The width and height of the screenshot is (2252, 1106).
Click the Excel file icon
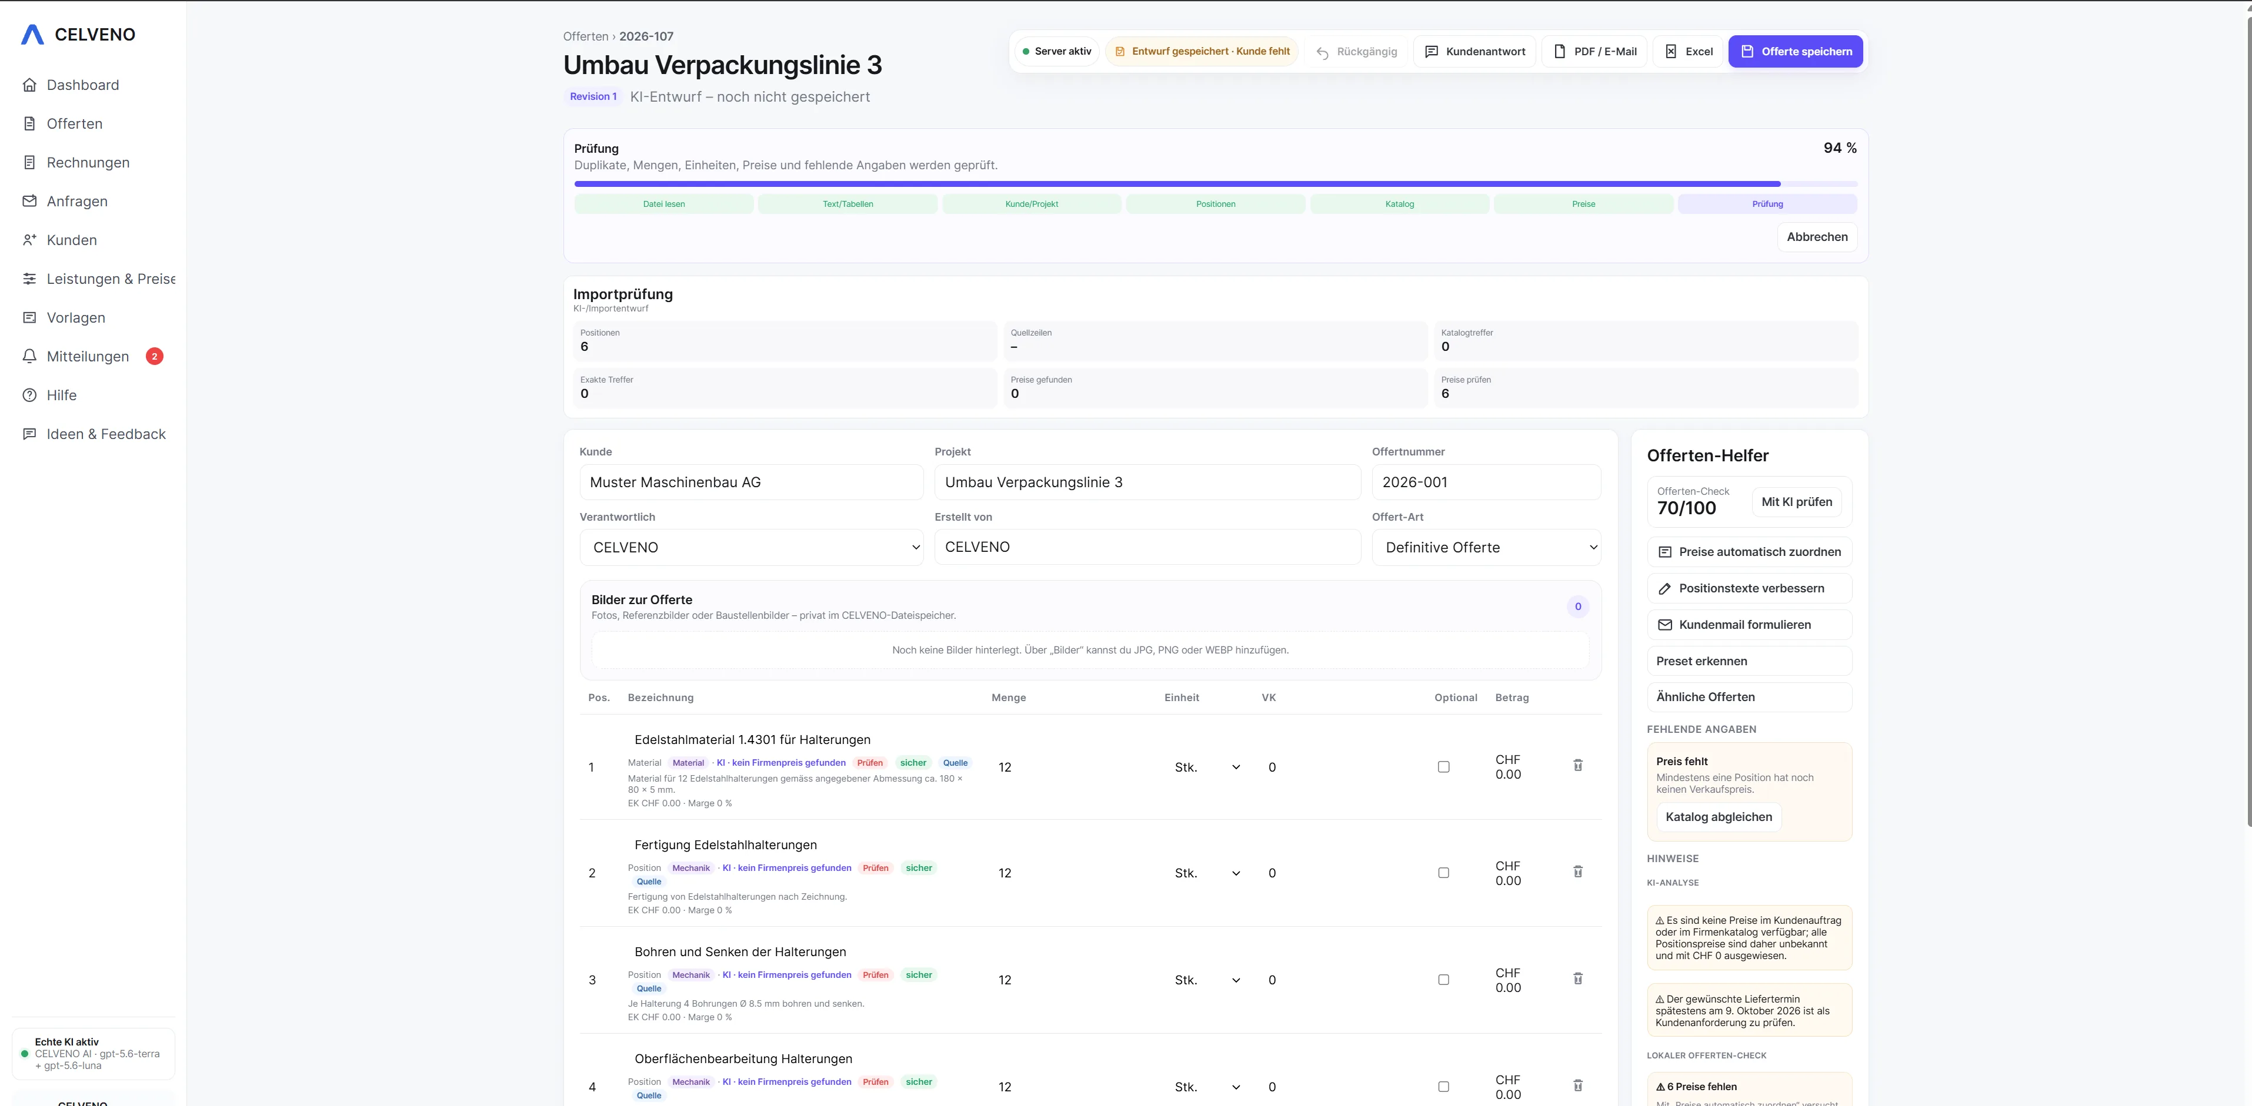[x=1671, y=52]
